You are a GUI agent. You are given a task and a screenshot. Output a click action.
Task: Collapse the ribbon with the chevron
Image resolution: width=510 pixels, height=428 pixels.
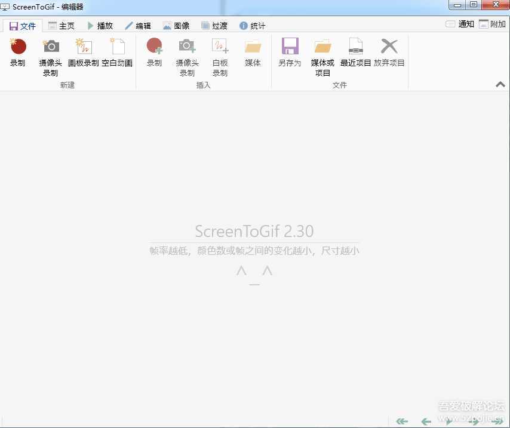coord(500,84)
